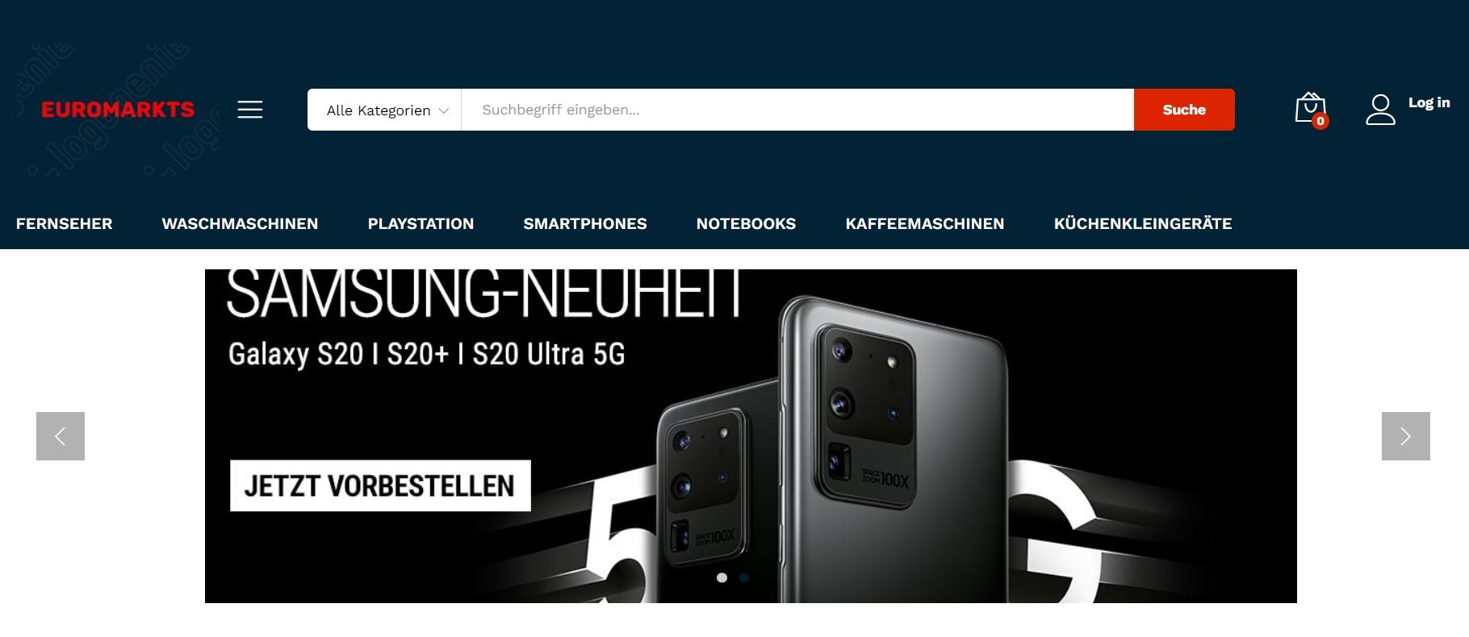Go to the previous slide arrow

61,436
